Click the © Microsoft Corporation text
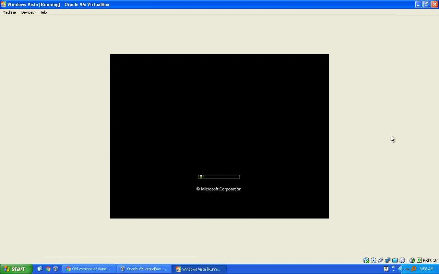The image size is (439, 274). (219, 189)
